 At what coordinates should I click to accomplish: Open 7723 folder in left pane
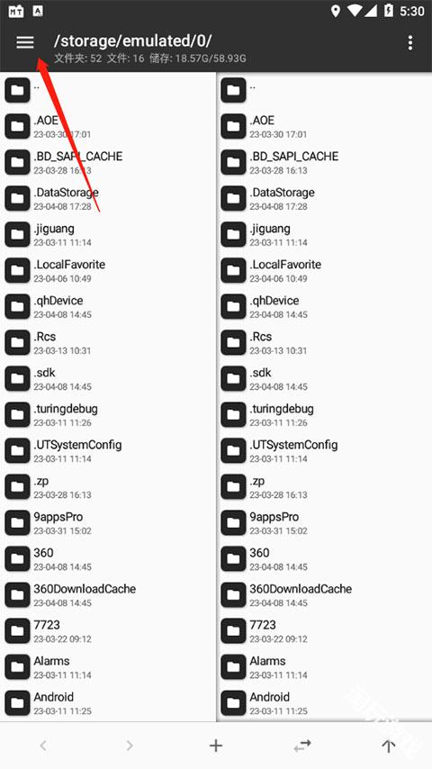[x=108, y=630]
